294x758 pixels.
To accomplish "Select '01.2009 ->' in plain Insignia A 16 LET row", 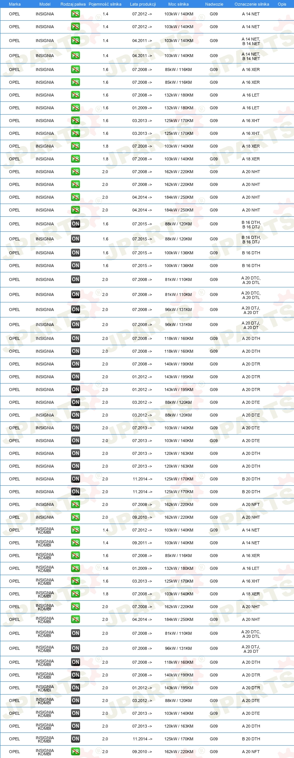I will coord(142,108).
